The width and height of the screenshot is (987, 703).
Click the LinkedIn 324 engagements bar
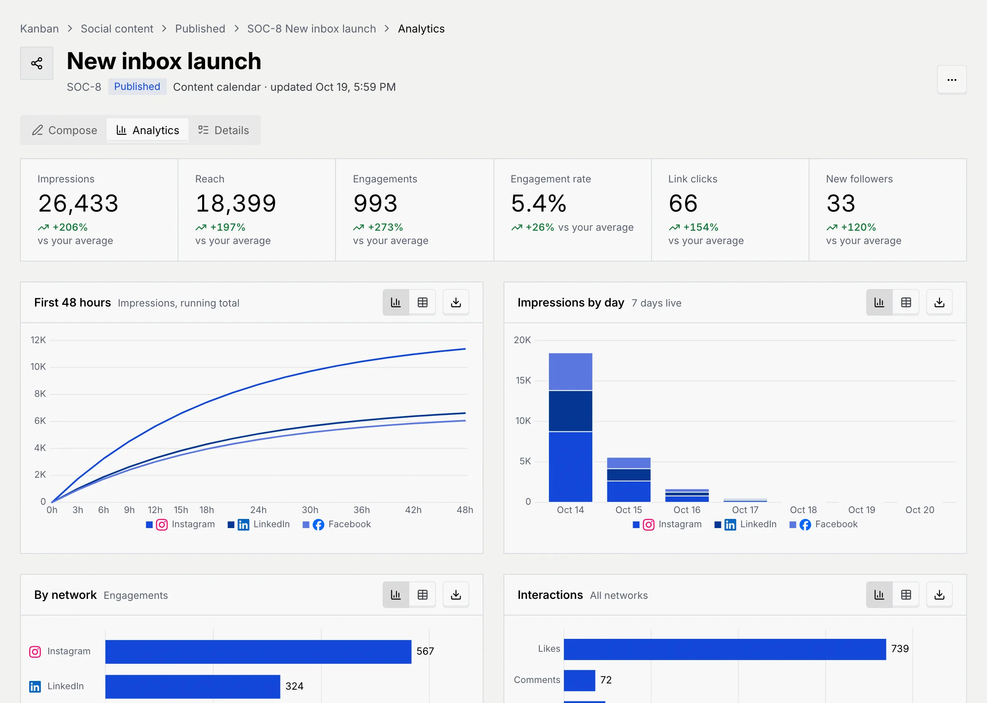point(193,686)
